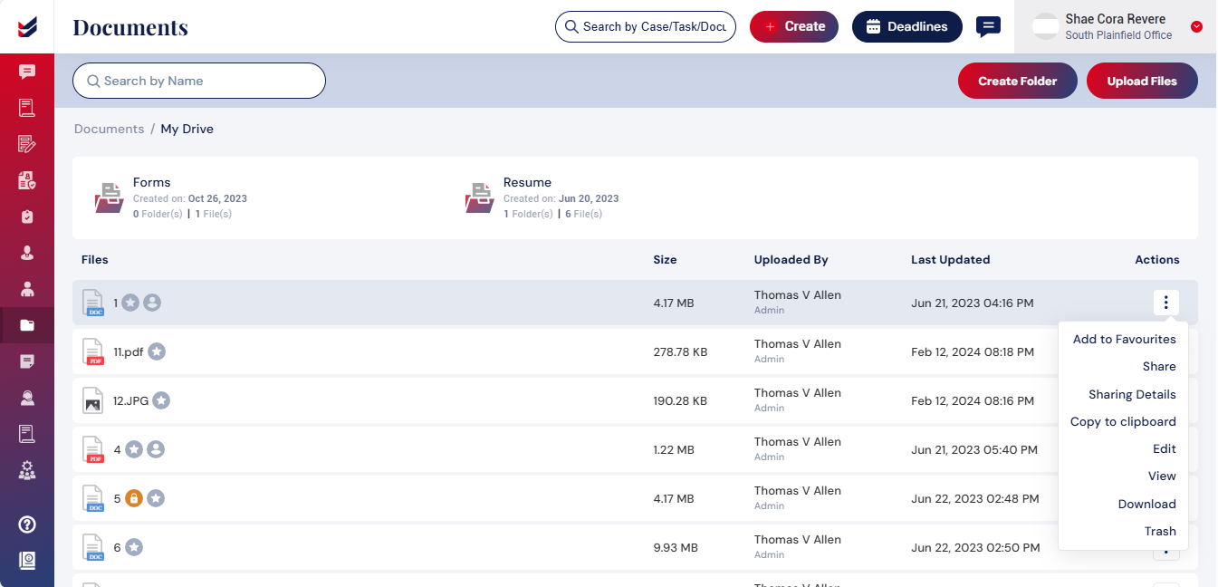
Task: Open Sharing Details from the actions menu
Action: point(1132,395)
